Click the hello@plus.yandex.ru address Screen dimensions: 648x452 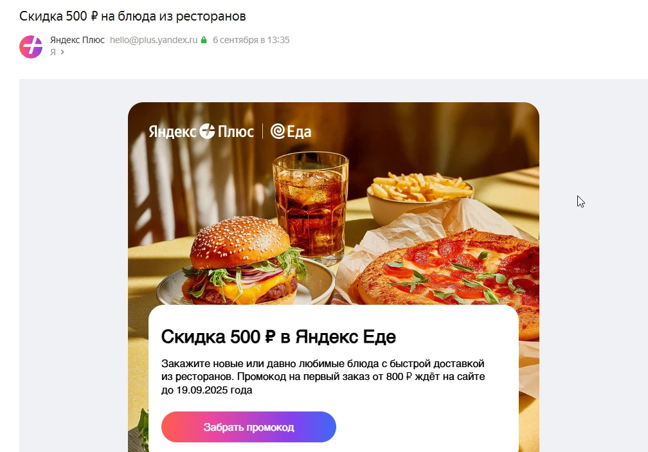point(154,40)
